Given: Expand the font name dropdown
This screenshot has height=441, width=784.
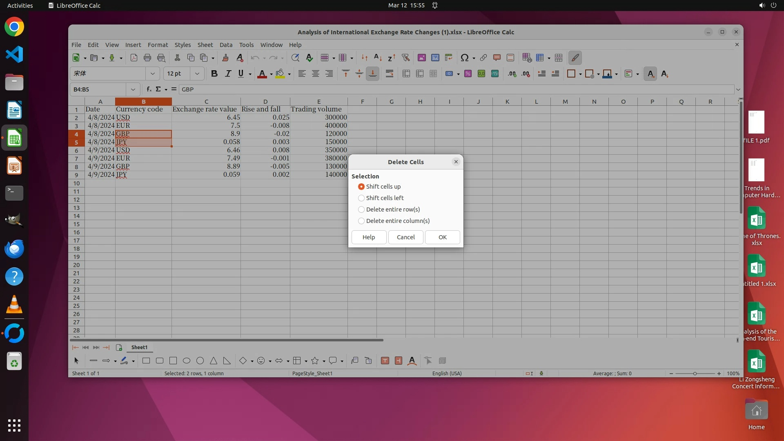Looking at the screenshot, I should (x=152, y=74).
